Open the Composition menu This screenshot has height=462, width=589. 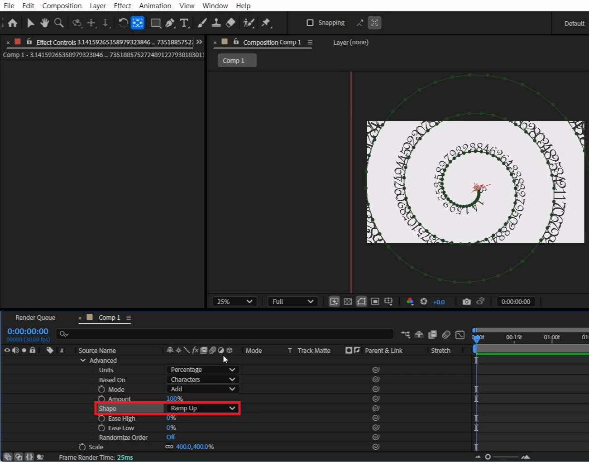point(62,5)
